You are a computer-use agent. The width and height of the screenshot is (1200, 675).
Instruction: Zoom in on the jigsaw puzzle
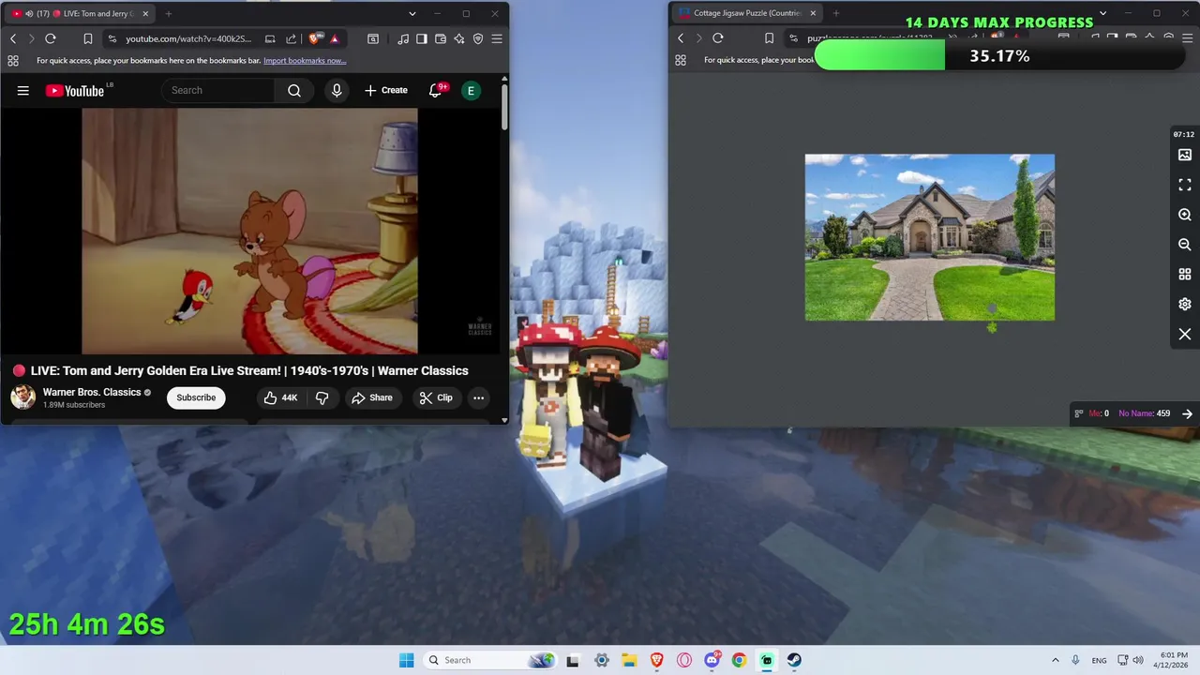[1185, 215]
